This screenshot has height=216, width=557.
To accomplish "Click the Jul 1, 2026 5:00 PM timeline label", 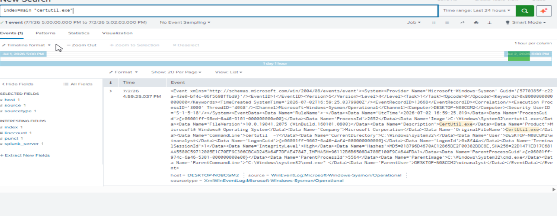I will 23,54.
